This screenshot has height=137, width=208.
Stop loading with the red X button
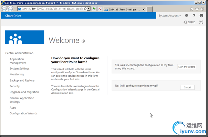coord(100,9)
